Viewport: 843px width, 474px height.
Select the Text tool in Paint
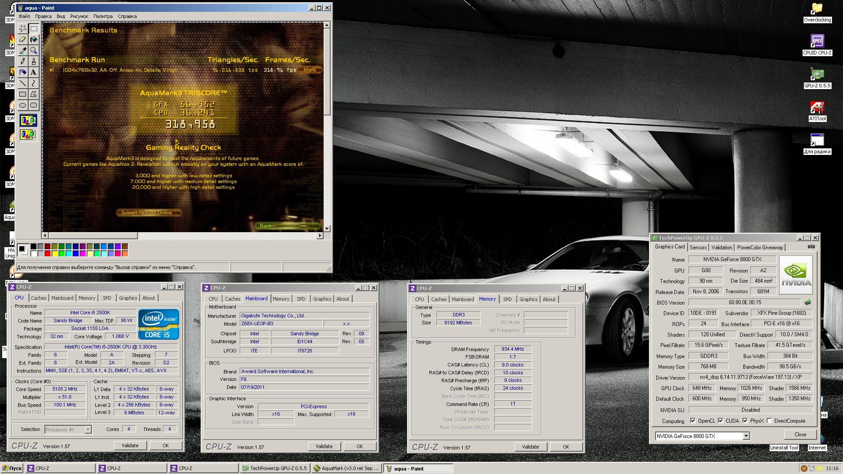(34, 72)
